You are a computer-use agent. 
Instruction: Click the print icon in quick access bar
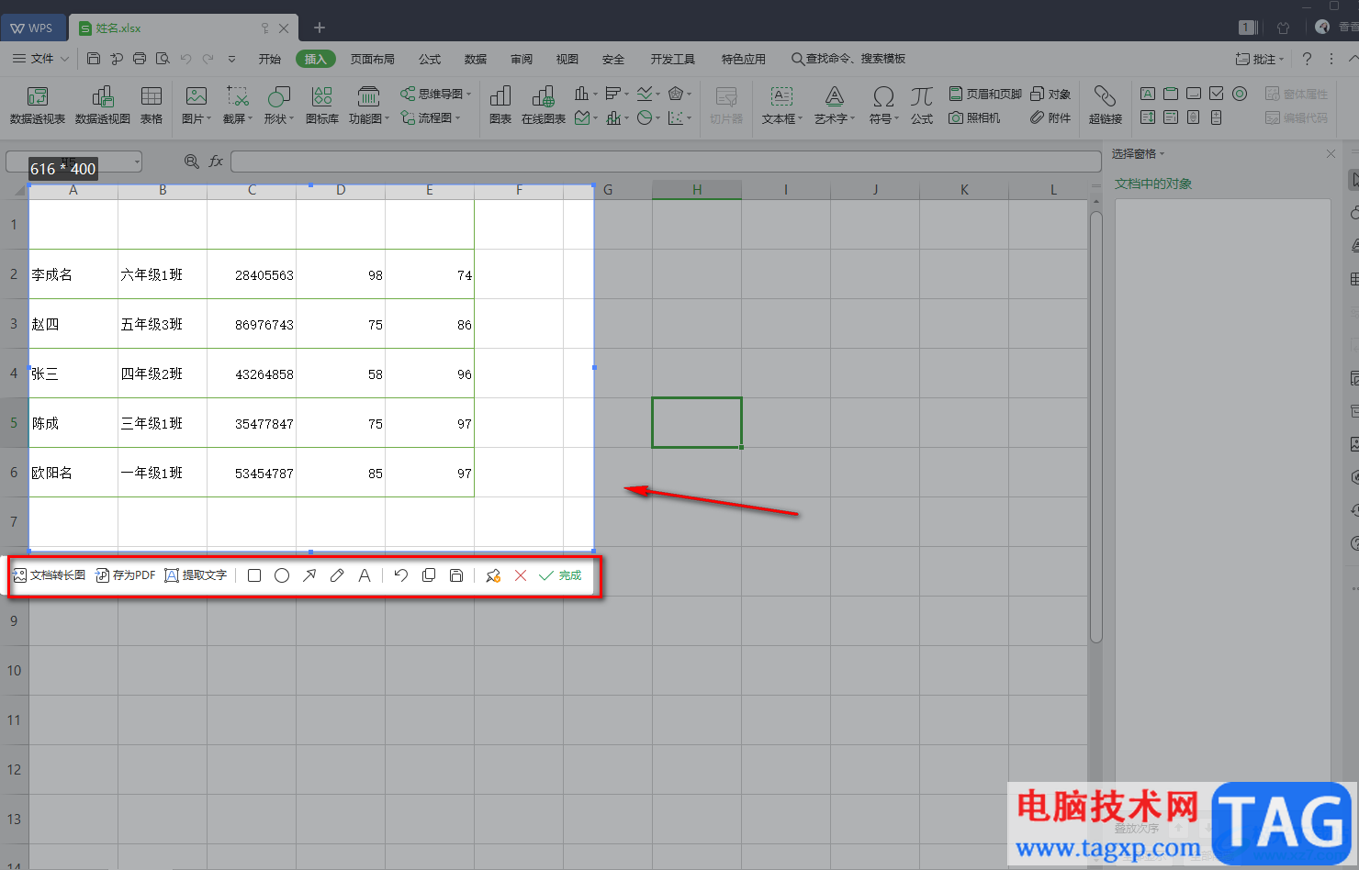tap(140, 59)
